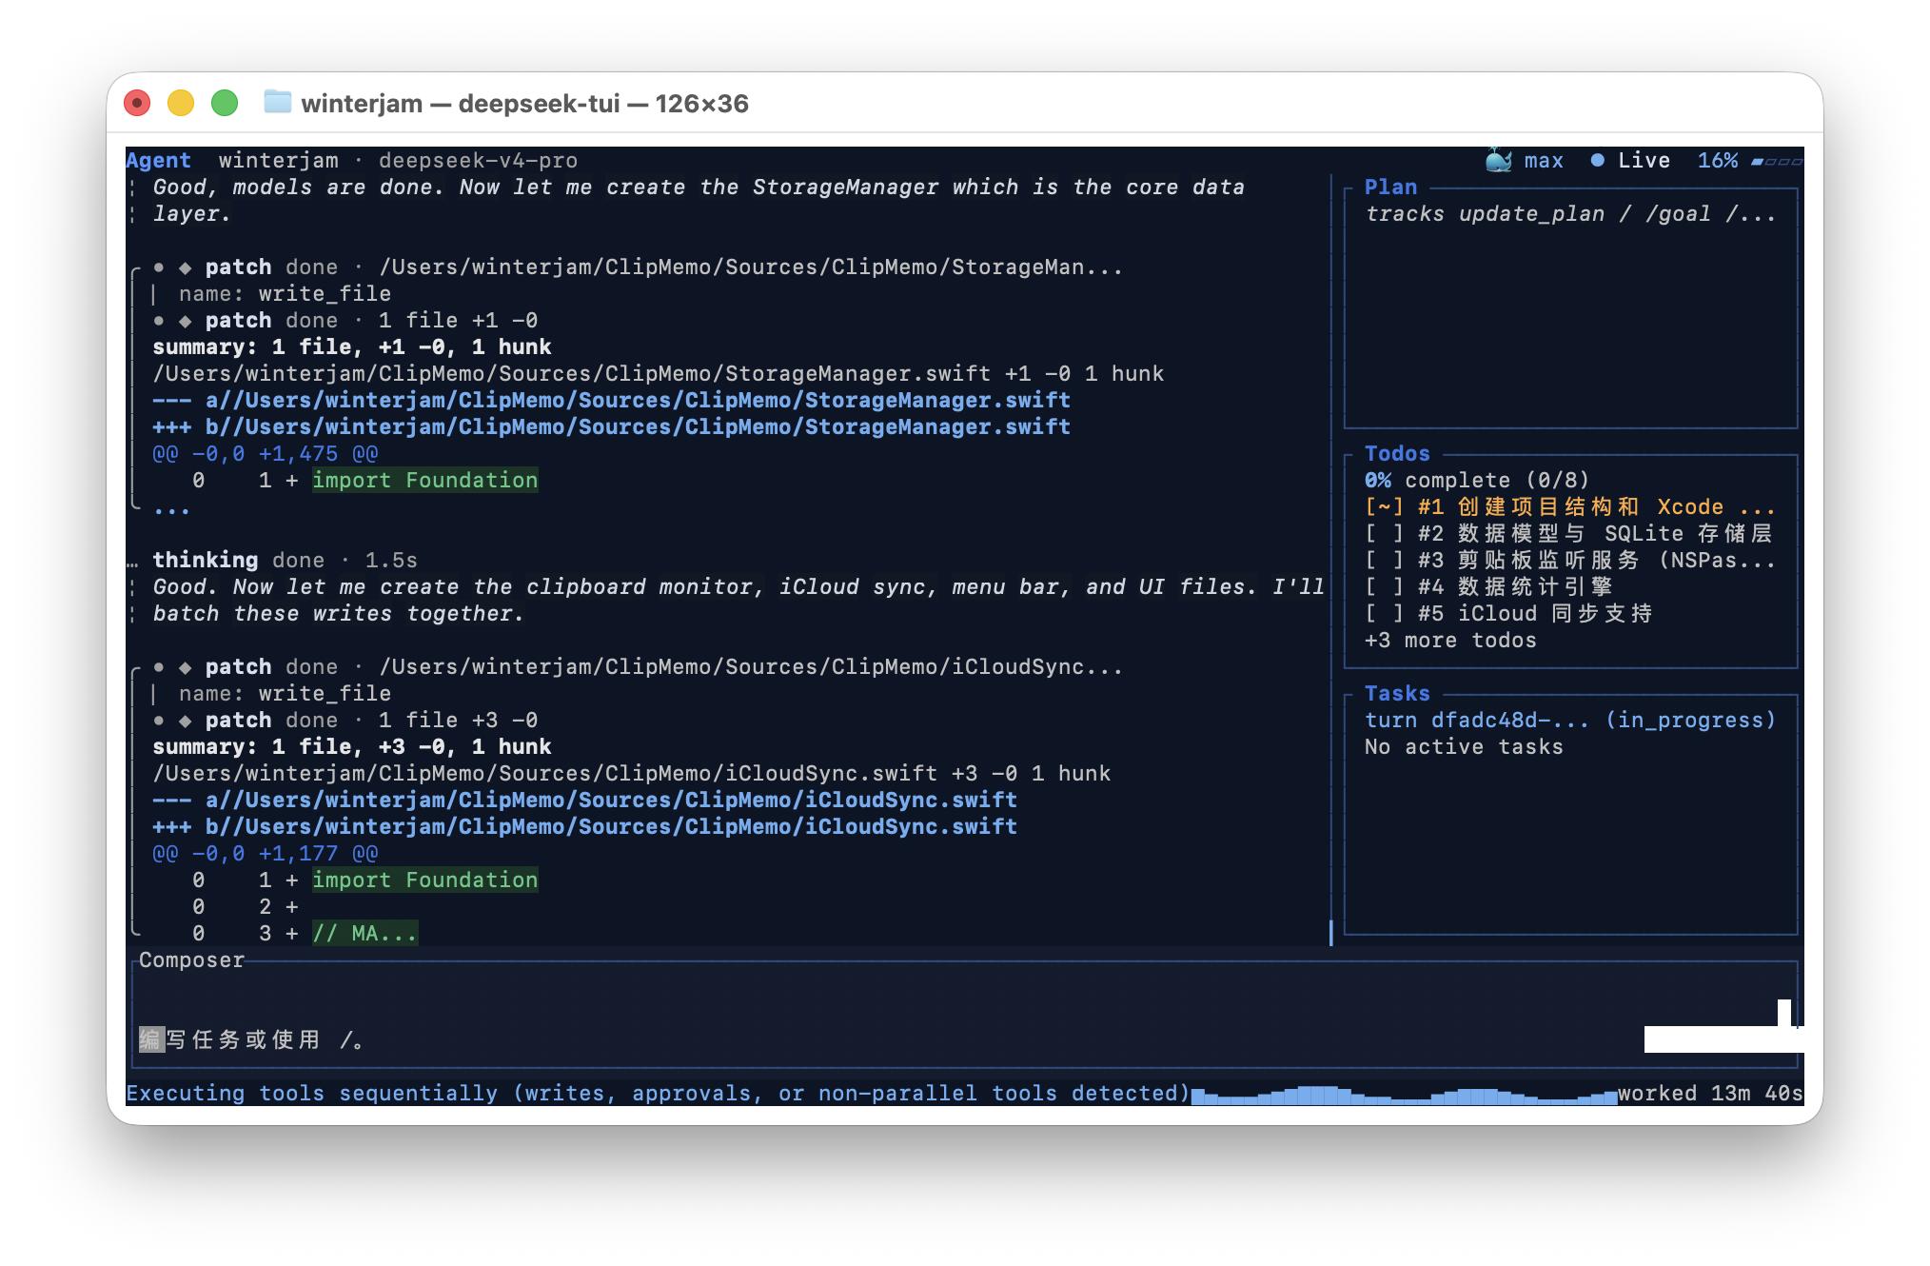Click the whale logo icon next to max

tap(1499, 160)
